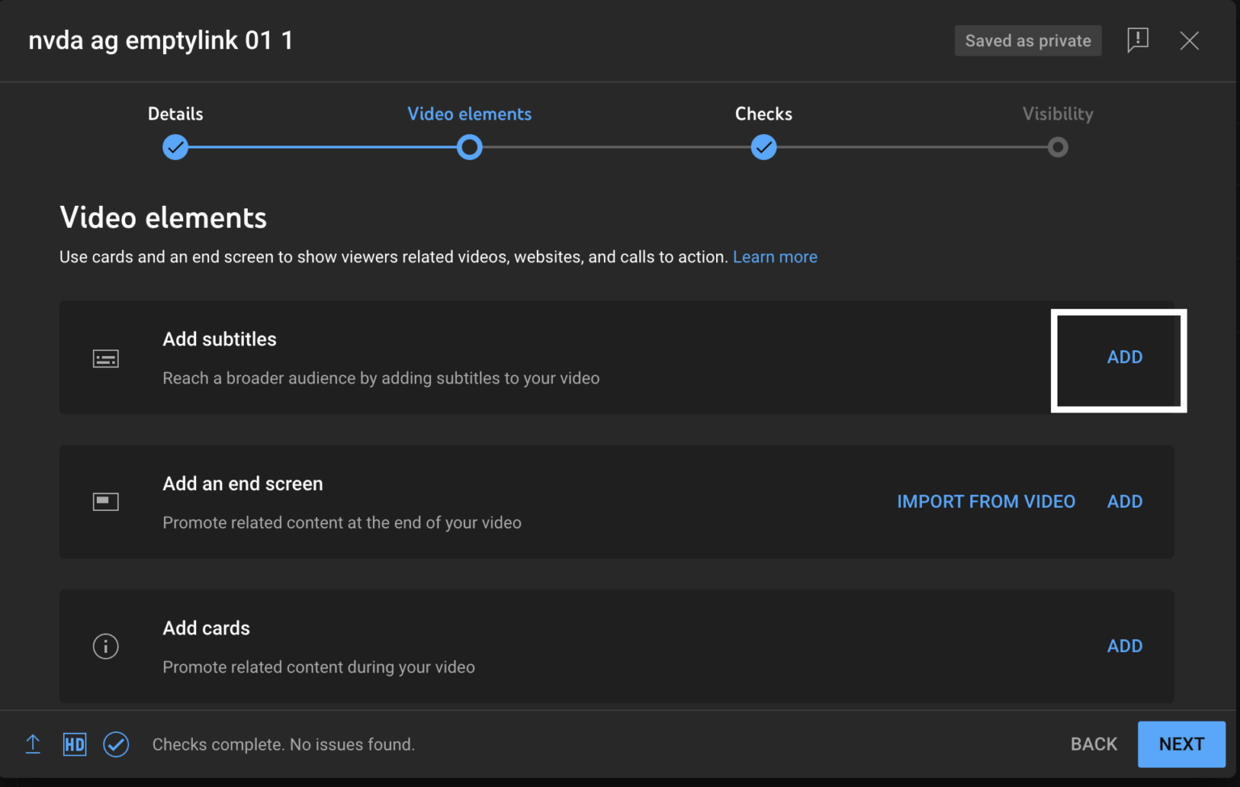
Task: Click the subtitles icon beside Add subtitles
Action: tap(105, 358)
